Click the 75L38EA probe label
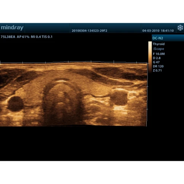The width and height of the screenshot is (184, 184). pos(8,37)
